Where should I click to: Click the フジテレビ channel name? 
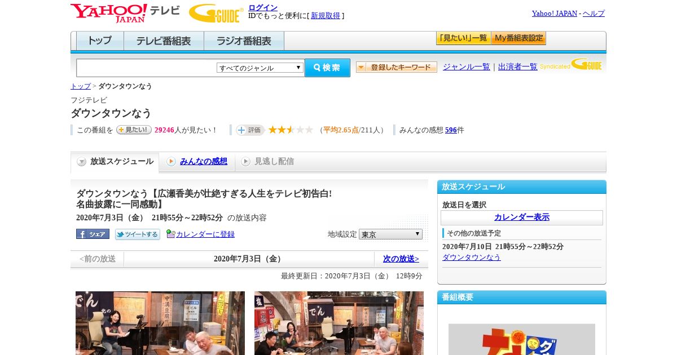(89, 100)
